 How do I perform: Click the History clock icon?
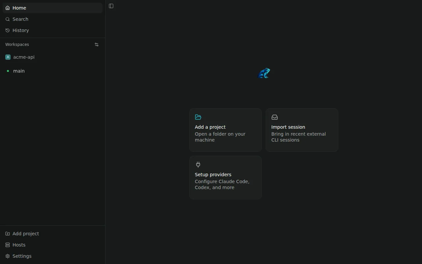8,30
